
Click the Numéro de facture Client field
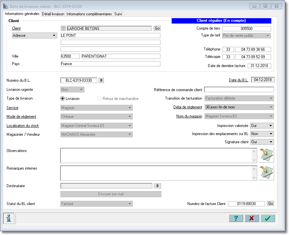(x=246, y=204)
